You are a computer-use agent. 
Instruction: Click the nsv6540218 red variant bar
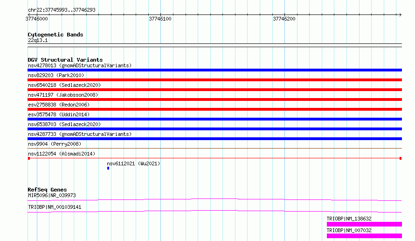point(214,90)
